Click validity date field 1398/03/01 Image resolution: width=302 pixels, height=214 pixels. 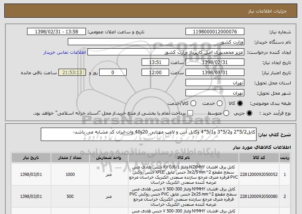215,73
